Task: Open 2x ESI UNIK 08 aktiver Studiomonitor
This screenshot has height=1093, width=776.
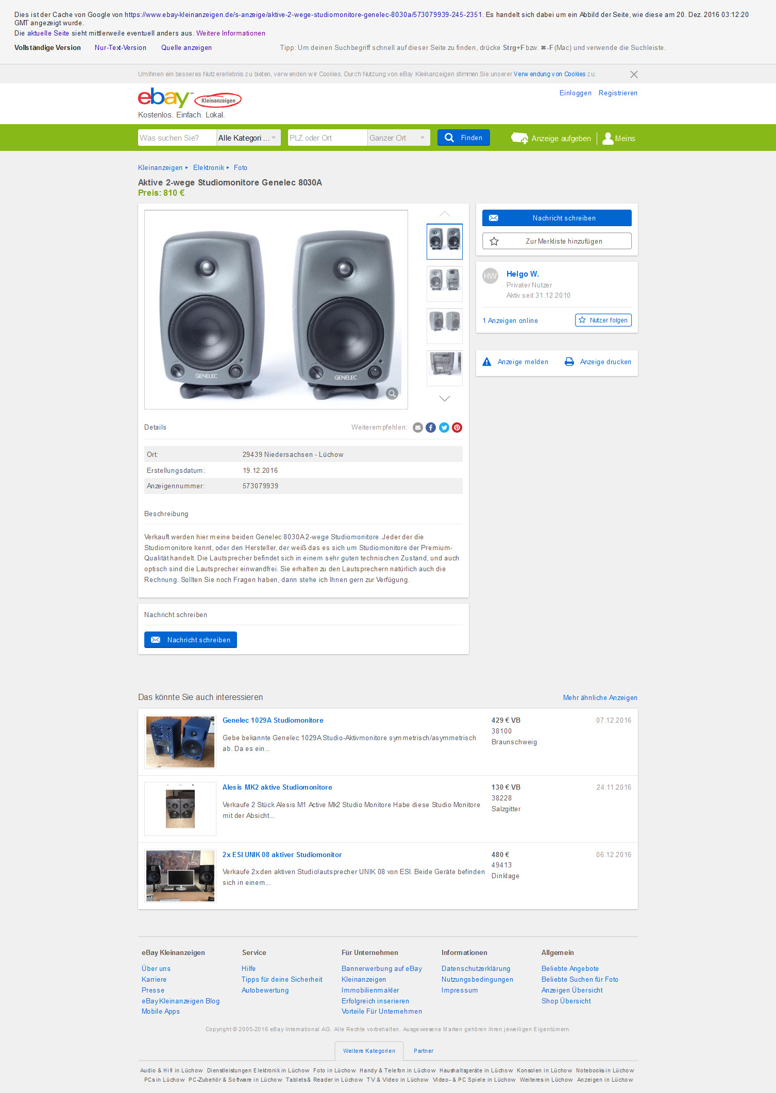Action: (x=282, y=855)
